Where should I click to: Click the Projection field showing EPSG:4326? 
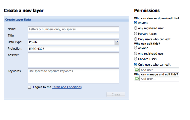coord(73,49)
